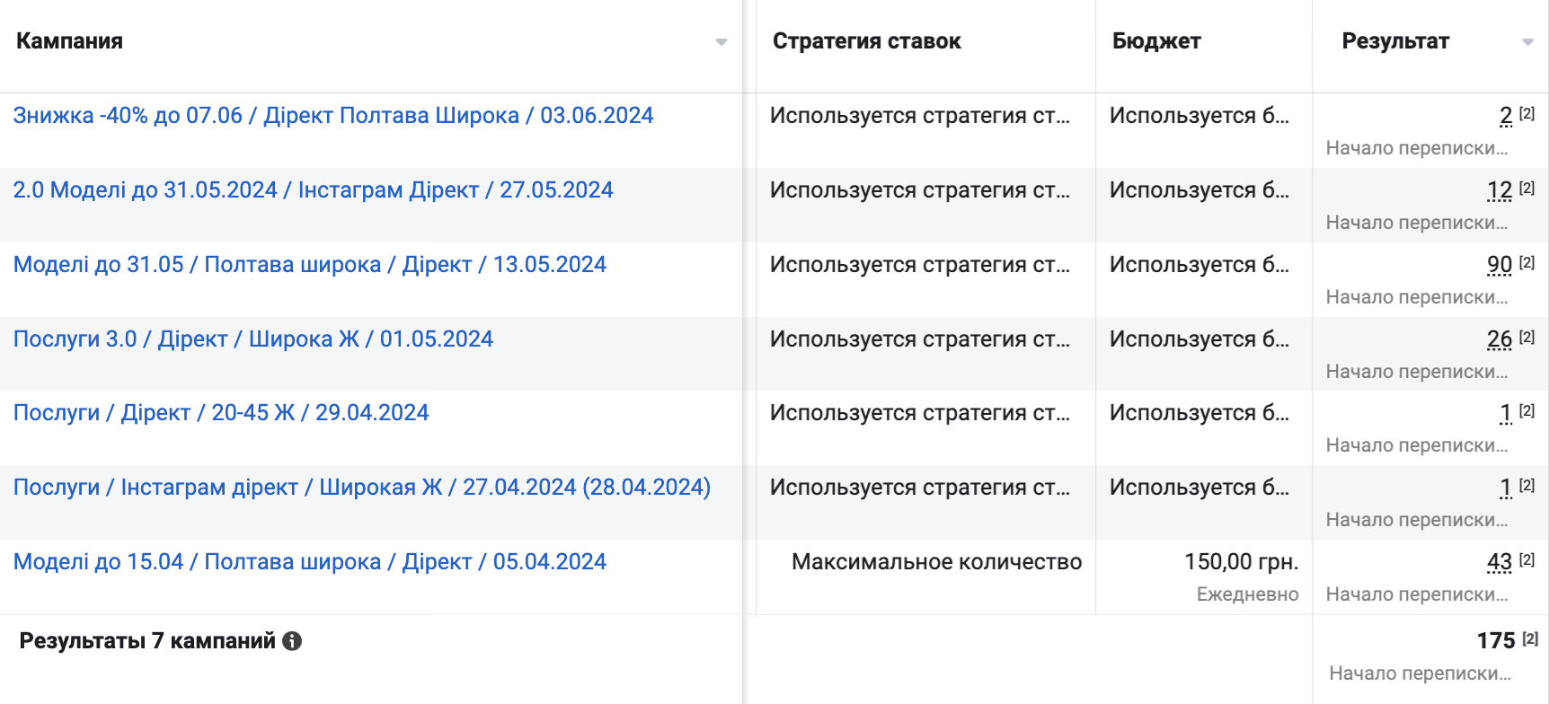Click Начало переписки under result 43
Screen dimensions: 1549x704
1417,594
